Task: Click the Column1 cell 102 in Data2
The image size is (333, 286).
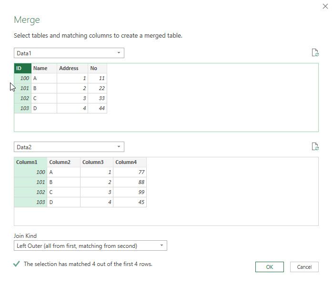Action: click(30, 192)
